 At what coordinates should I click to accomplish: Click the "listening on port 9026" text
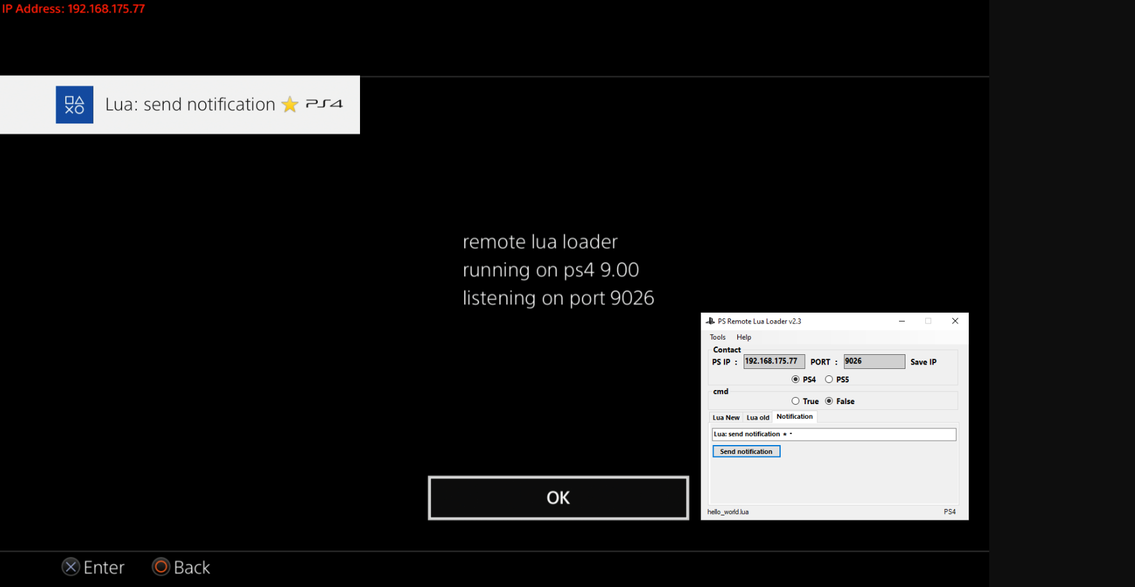point(558,298)
